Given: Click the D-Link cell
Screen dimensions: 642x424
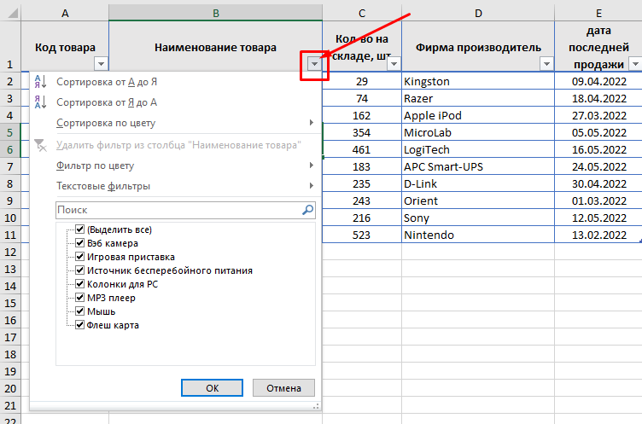Looking at the screenshot, I should (x=478, y=183).
